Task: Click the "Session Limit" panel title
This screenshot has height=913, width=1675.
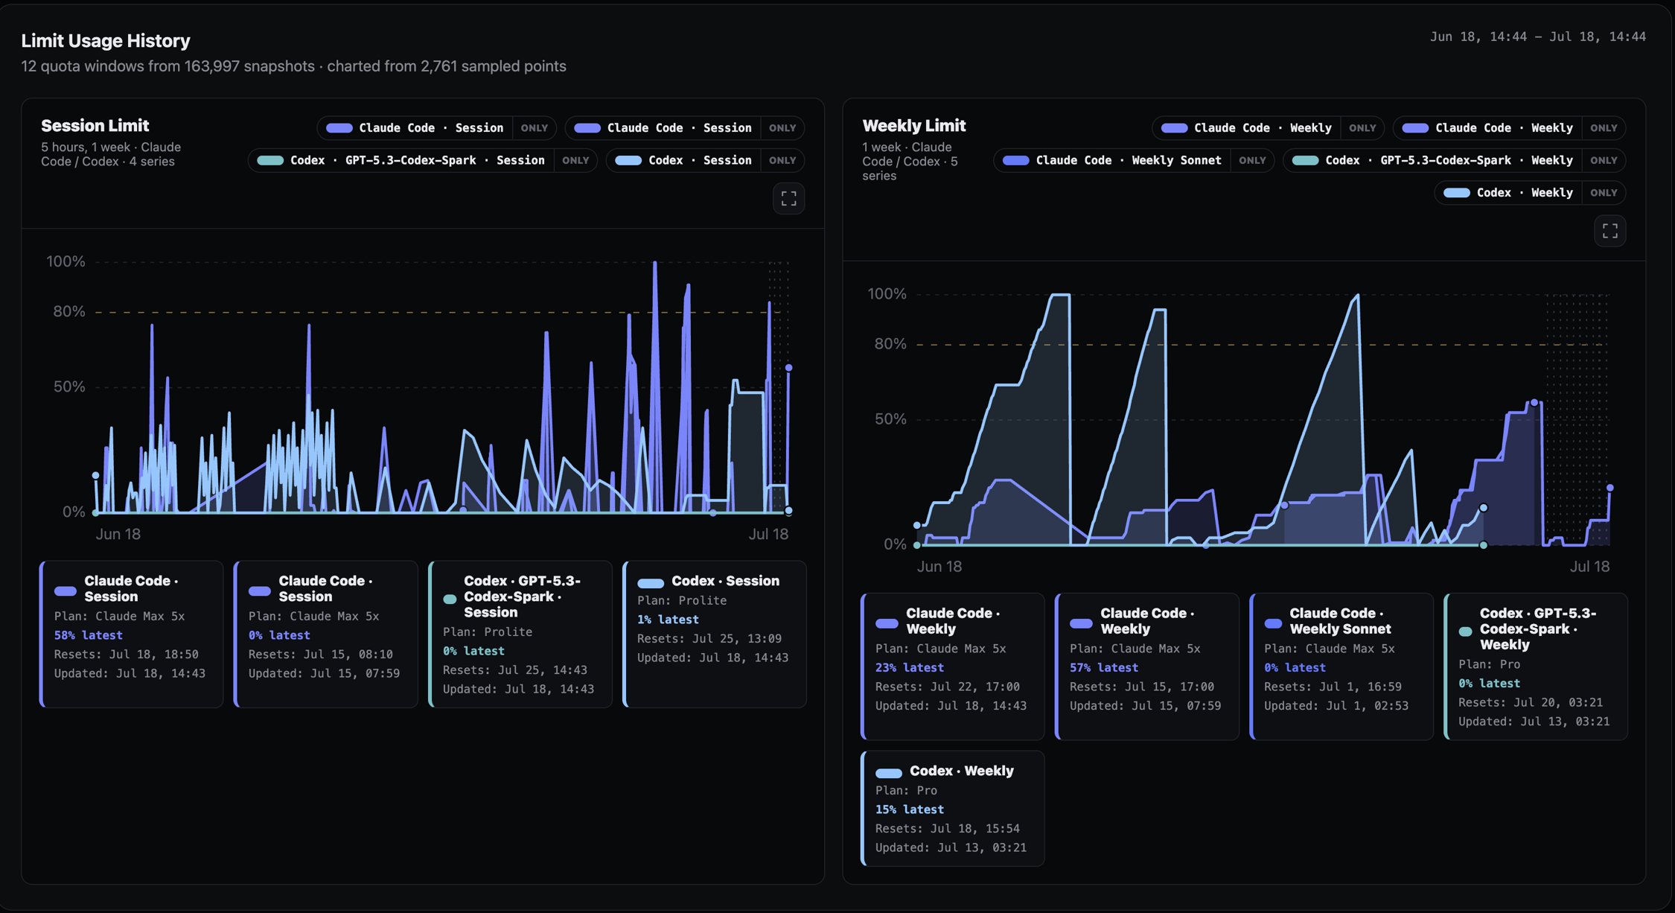Action: pos(95,125)
